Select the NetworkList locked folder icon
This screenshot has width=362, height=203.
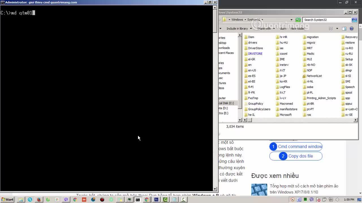pos(304,76)
